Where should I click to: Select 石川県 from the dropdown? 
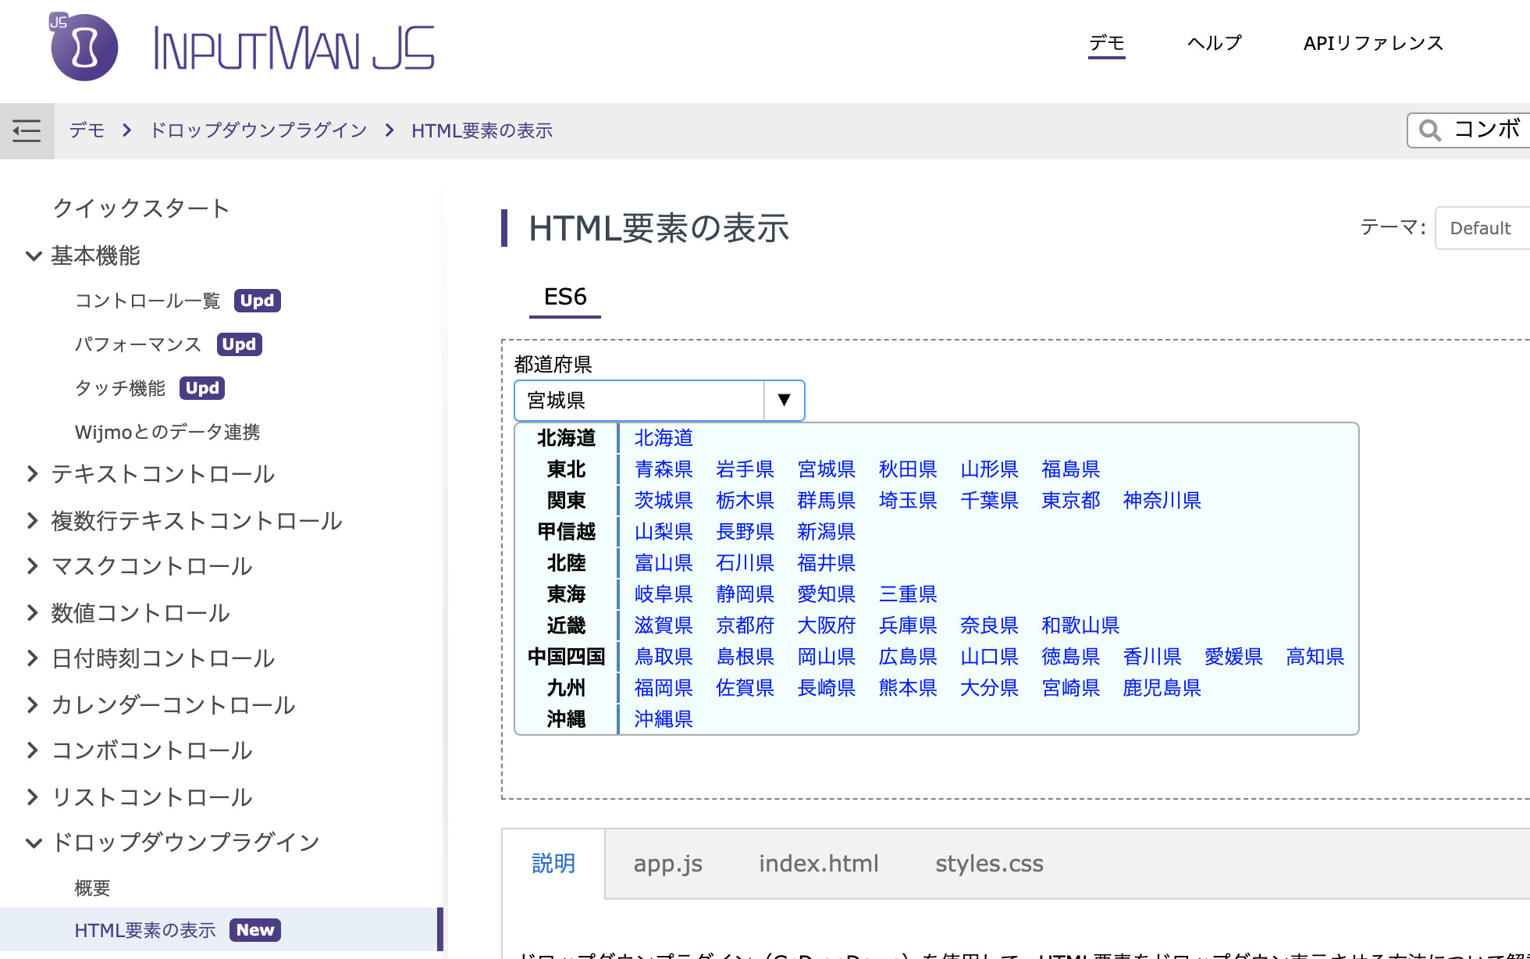[745, 563]
